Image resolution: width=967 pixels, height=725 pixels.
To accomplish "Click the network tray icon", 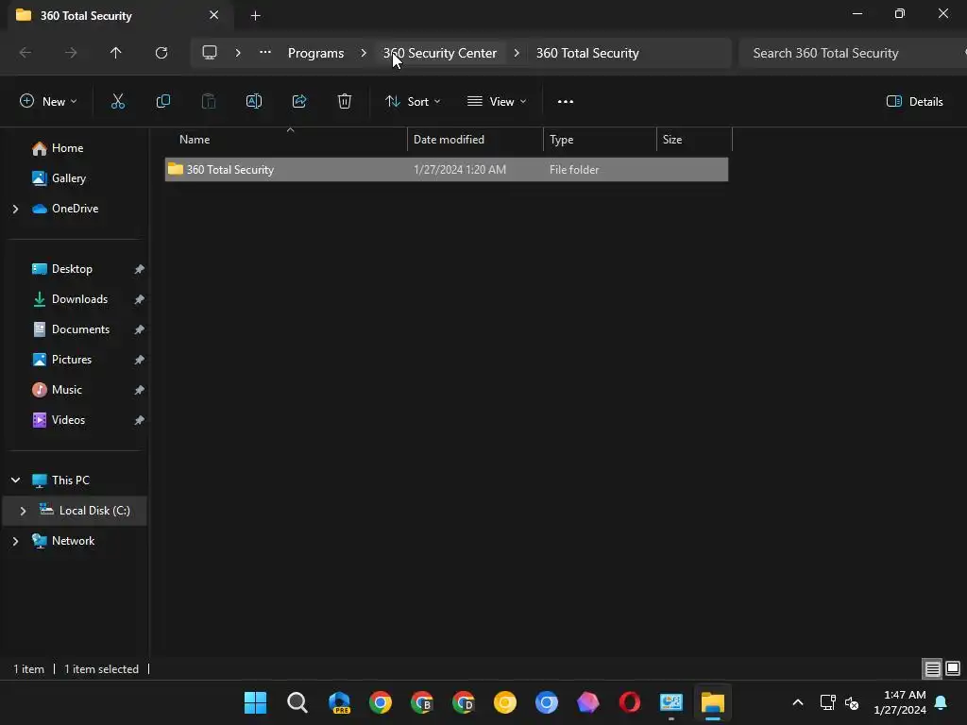I will 827,702.
